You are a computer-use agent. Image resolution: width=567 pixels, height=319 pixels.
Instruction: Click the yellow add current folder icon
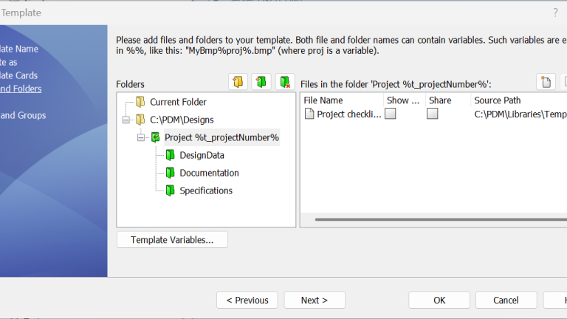click(x=238, y=82)
